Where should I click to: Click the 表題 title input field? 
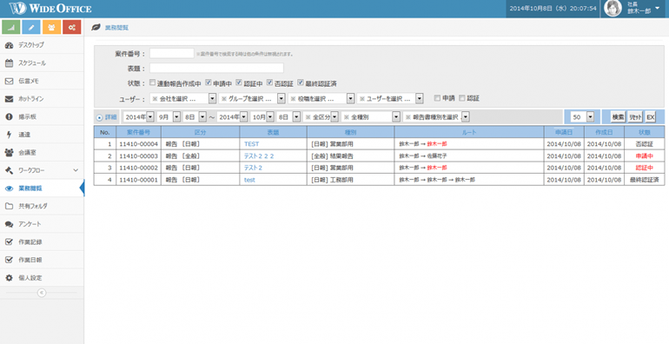coord(216,68)
